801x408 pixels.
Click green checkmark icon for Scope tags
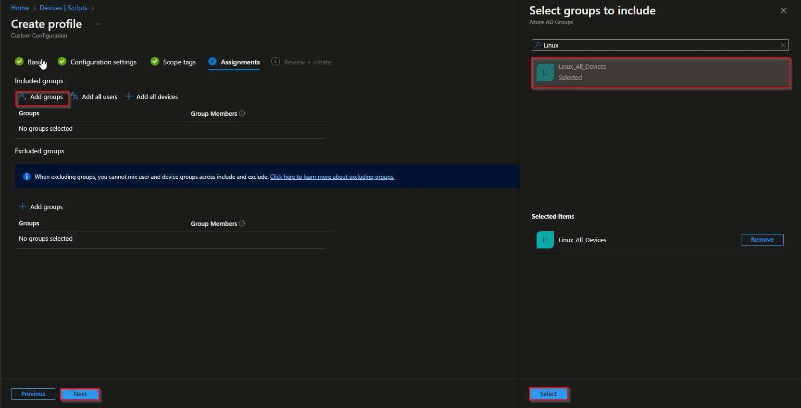coord(155,62)
